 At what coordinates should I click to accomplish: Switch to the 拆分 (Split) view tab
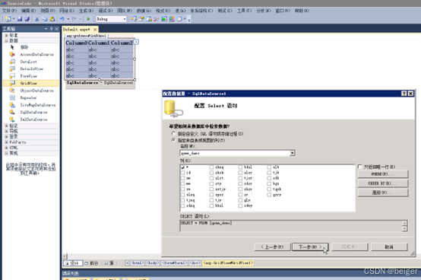tap(91, 263)
